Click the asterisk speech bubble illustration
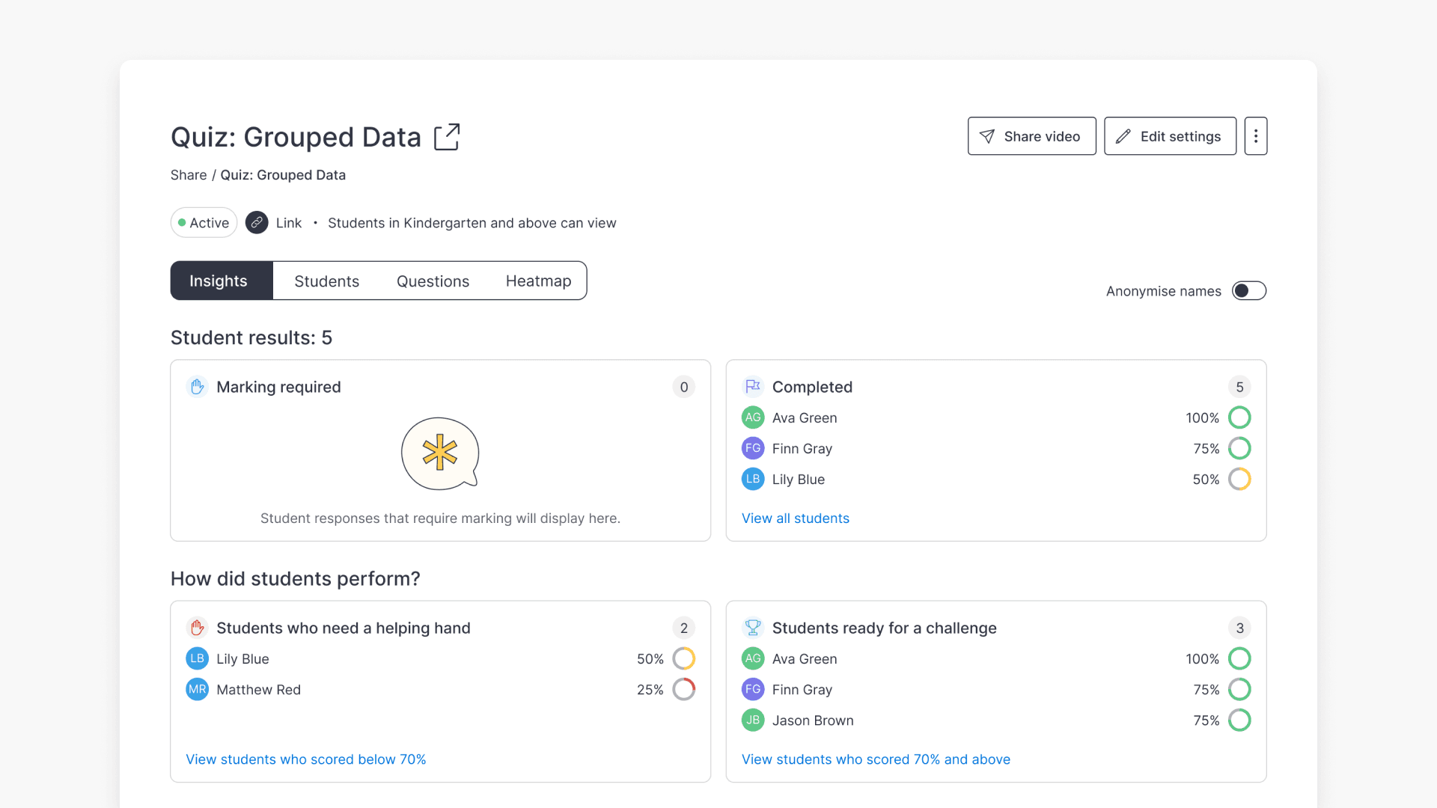 click(x=439, y=453)
